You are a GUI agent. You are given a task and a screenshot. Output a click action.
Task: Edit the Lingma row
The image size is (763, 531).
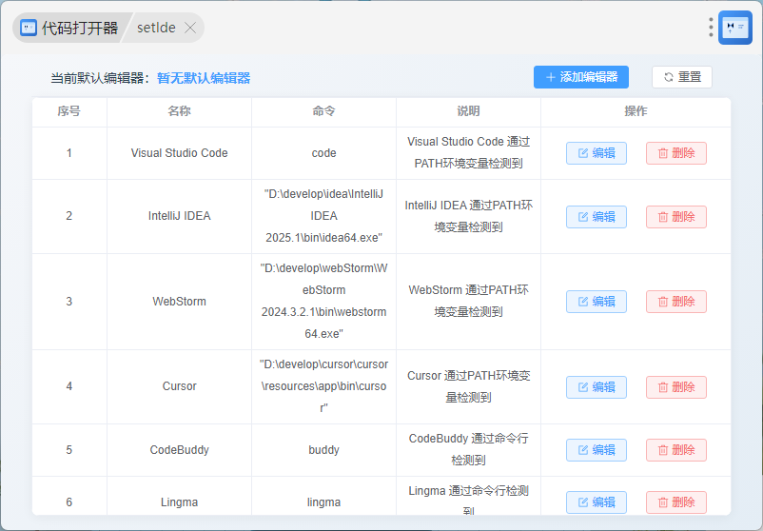tap(596, 501)
